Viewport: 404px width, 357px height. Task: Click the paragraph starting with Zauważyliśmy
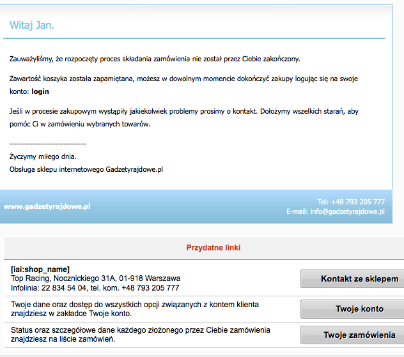click(155, 59)
